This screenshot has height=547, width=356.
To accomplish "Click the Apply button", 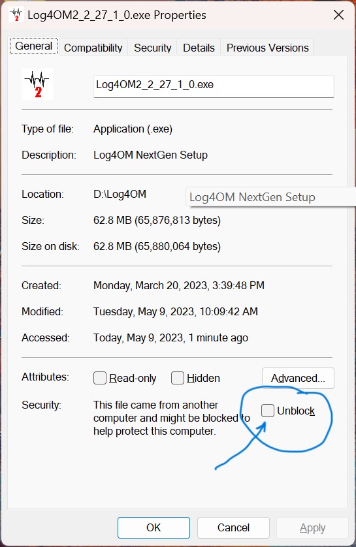I will point(312,528).
